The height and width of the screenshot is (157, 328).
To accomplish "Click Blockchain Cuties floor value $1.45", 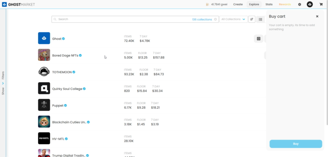I will pos(141,124).
